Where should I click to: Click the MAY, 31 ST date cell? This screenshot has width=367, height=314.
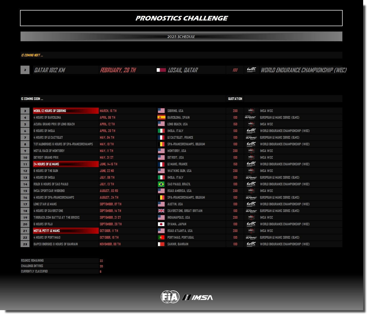coord(128,157)
